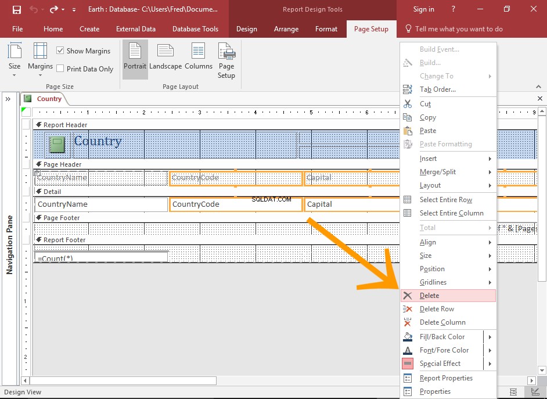Open Report Properties from the context menu
This screenshot has width=547, height=399.
[448, 378]
